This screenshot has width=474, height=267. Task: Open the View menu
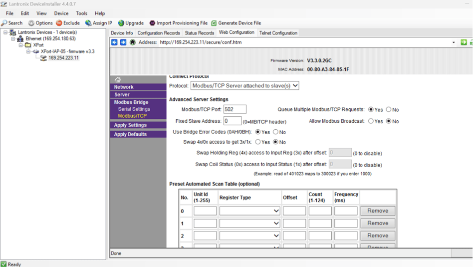pos(41,13)
